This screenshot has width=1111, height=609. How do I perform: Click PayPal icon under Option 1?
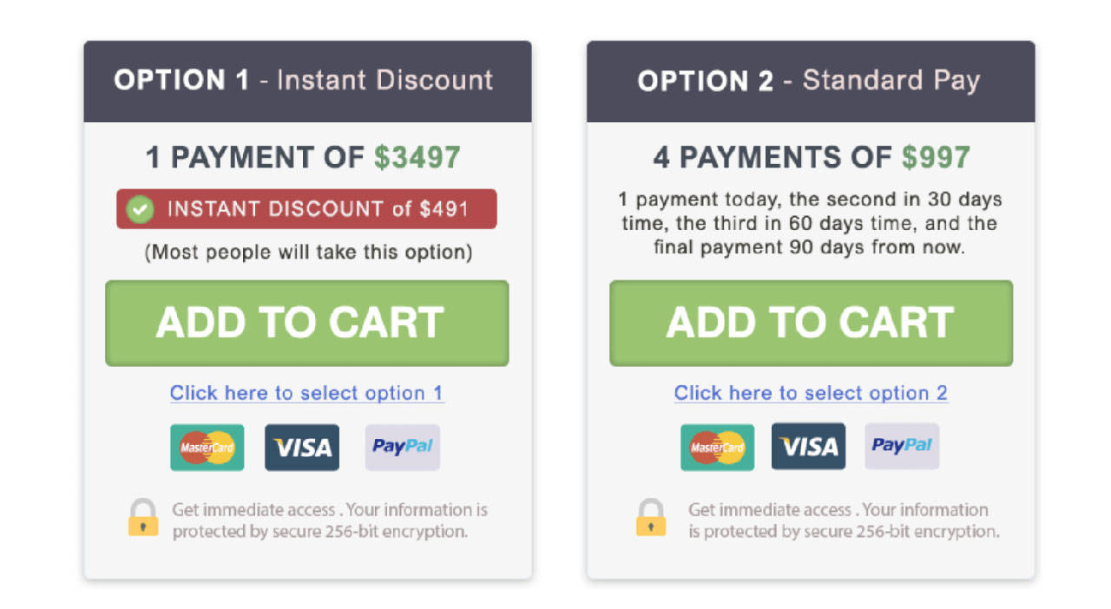[x=402, y=447]
